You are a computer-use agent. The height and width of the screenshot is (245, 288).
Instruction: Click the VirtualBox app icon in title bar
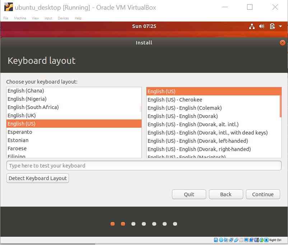[x=9, y=7]
